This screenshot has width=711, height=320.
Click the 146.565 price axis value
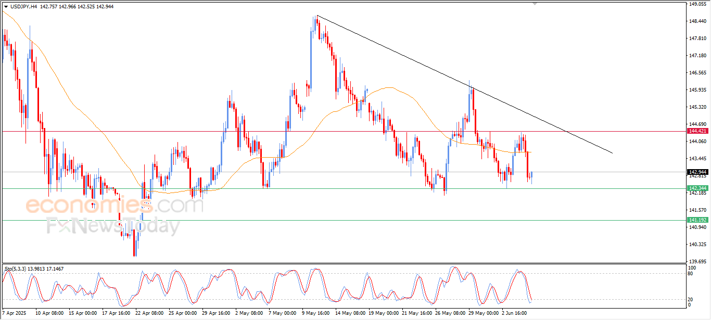(697, 73)
